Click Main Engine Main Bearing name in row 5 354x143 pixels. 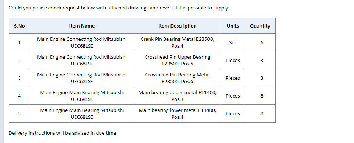point(82,113)
